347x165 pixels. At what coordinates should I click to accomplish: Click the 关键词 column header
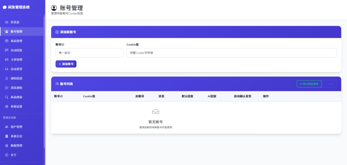140,96
